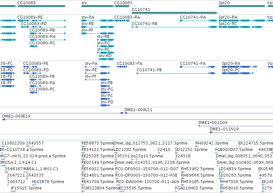
Task: Click the stv-PD protein
Action: coord(105,105)
